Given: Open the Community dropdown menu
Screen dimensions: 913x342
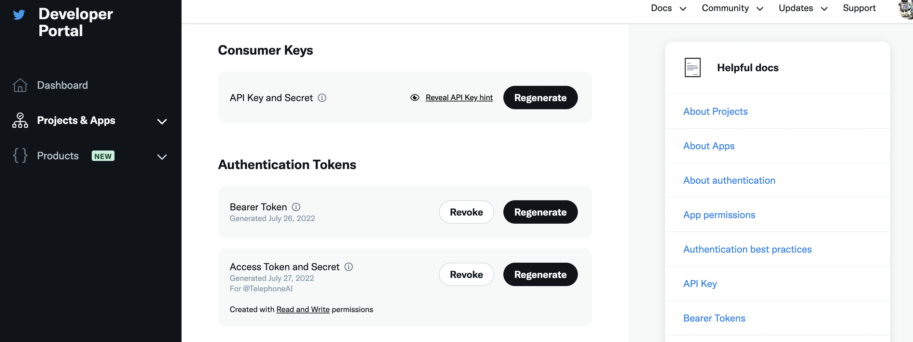Looking at the screenshot, I should [x=732, y=8].
